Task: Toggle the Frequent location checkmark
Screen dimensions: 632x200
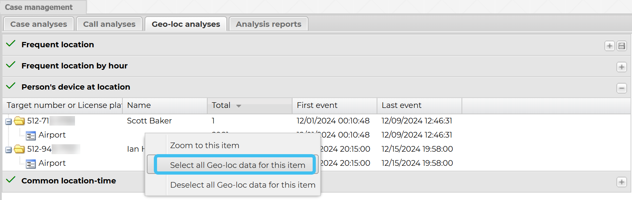Action: (x=11, y=44)
